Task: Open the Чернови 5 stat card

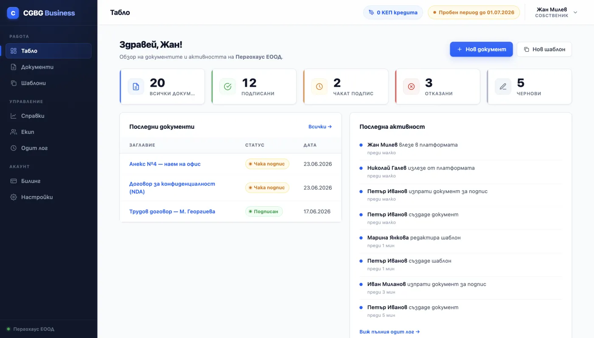Action: tap(529, 86)
